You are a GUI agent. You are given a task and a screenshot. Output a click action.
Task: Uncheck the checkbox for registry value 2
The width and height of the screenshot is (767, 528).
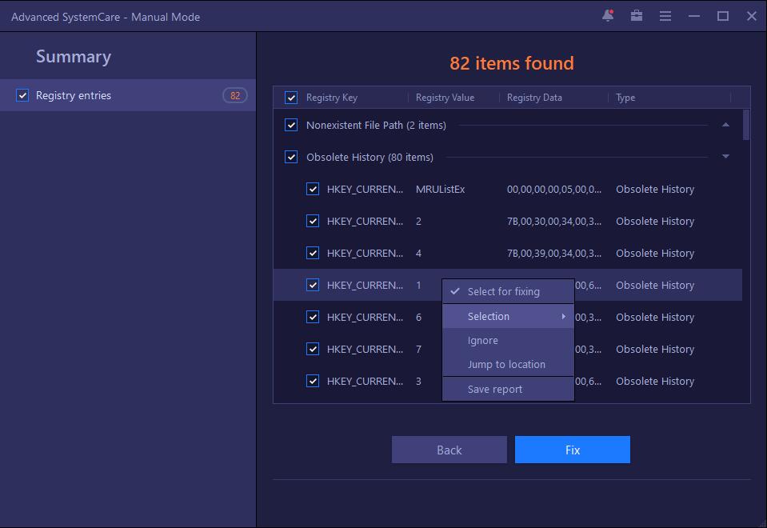click(313, 221)
